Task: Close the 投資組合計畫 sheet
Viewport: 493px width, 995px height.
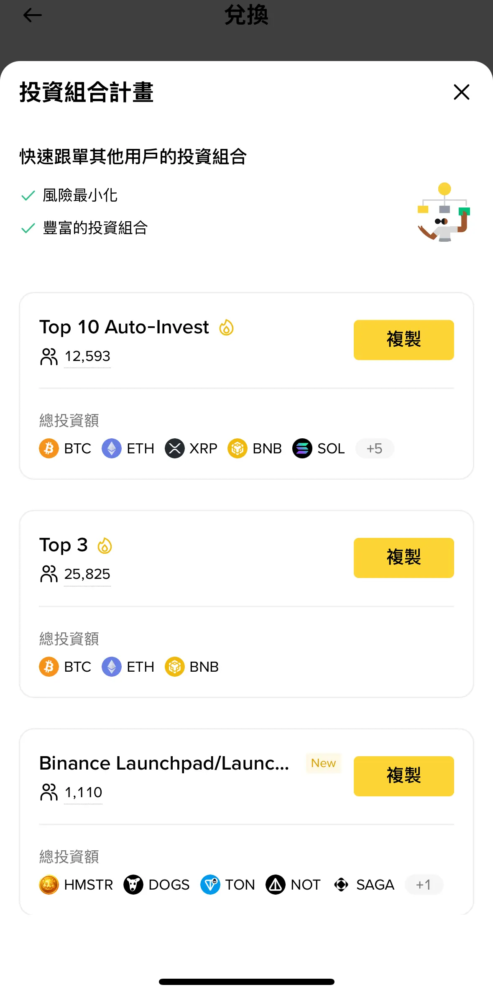Action: [461, 92]
